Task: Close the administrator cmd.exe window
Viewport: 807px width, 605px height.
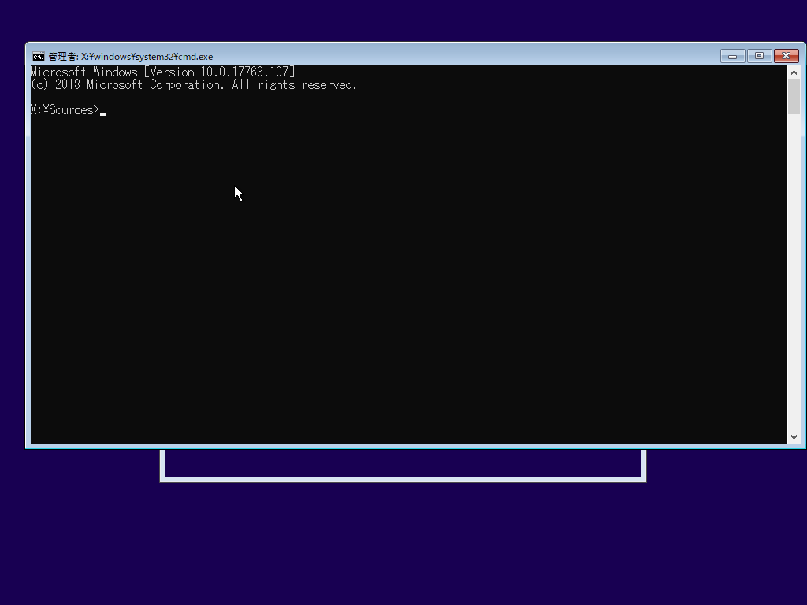Action: coord(787,56)
